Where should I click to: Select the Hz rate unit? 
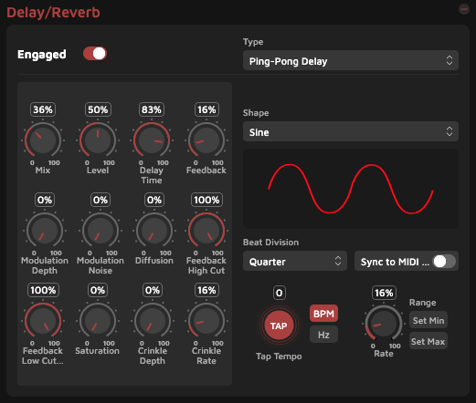pos(323,335)
